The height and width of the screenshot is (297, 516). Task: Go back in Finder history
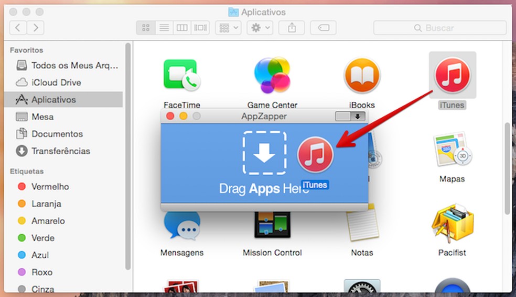[18, 28]
